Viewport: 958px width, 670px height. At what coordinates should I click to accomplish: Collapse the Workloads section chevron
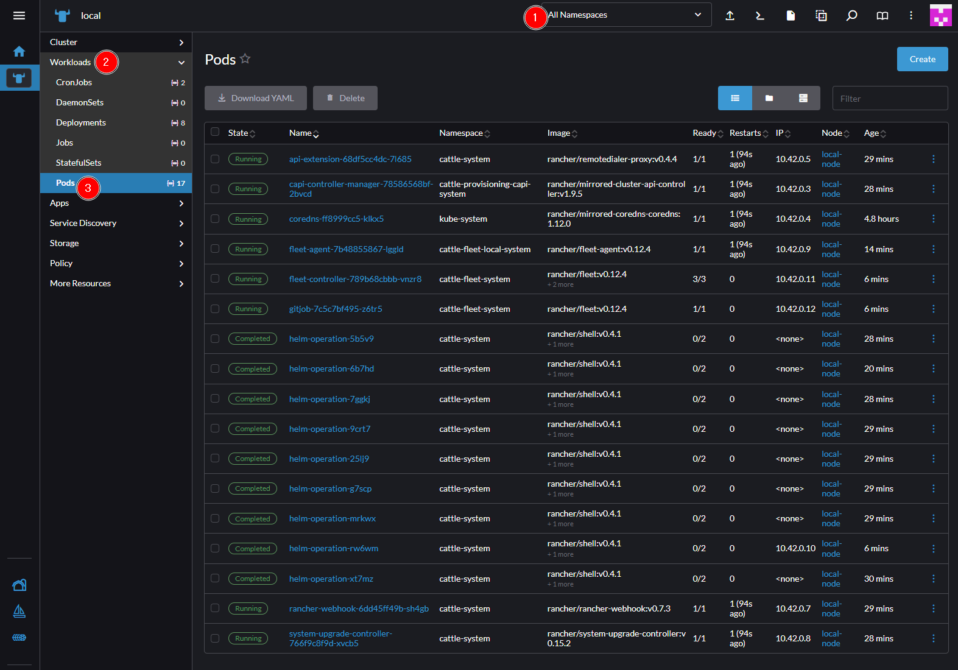[181, 62]
